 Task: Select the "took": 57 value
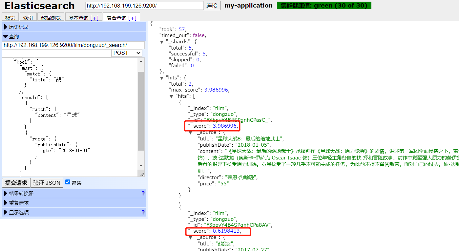click(182, 30)
